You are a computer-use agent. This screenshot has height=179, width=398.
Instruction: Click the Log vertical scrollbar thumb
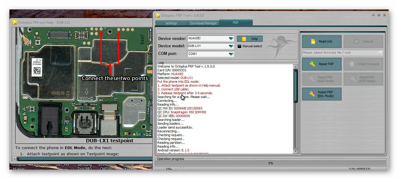(x=295, y=86)
